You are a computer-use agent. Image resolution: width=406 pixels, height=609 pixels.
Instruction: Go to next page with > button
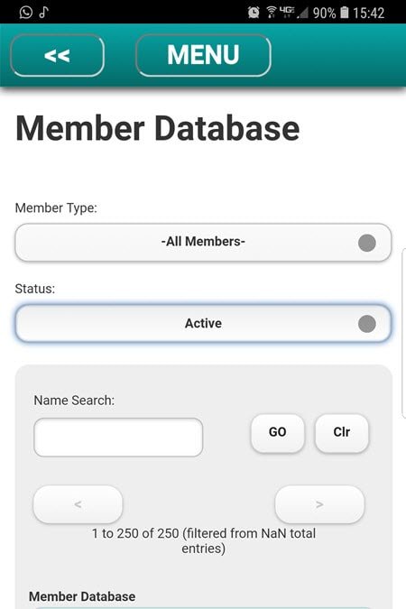click(x=319, y=504)
